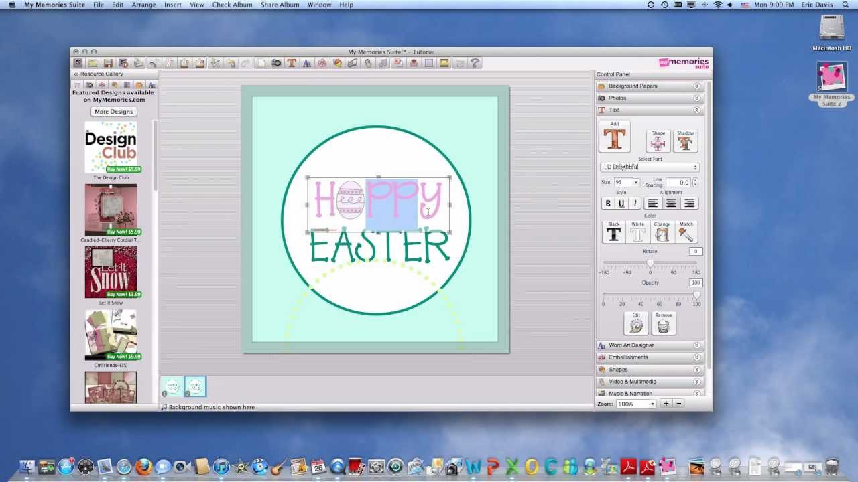858x482 pixels.
Task: Open the Select Font dropdown
Action: tap(650, 167)
